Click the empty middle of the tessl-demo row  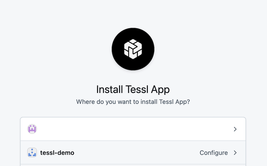pyautogui.click(x=136, y=153)
